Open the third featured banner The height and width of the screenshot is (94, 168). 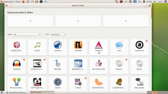point(126,21)
